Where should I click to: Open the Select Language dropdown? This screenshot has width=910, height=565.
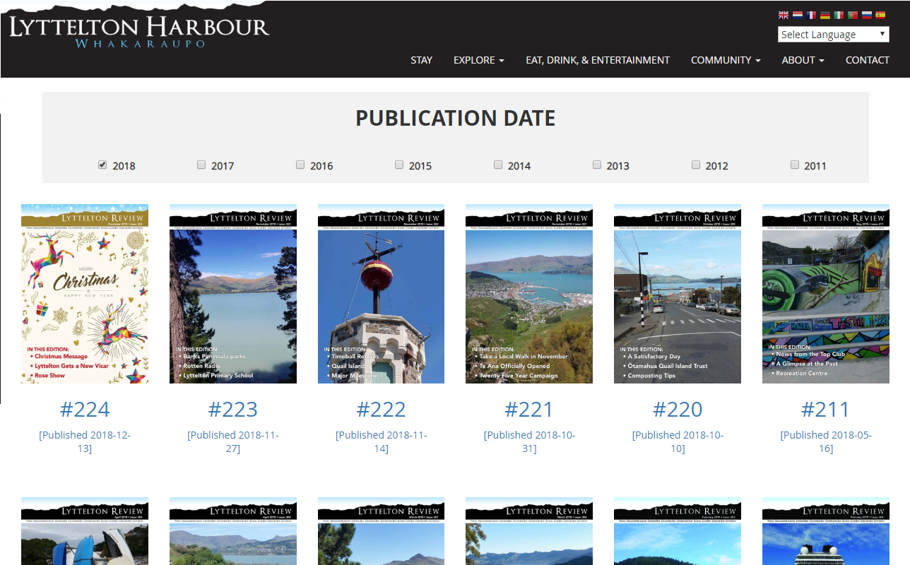[834, 35]
